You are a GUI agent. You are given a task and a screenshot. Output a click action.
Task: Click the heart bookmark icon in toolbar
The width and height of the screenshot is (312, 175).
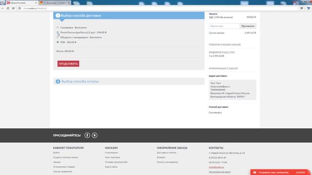(302, 8)
